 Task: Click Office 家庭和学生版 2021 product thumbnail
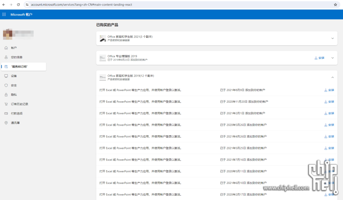tap(103, 39)
